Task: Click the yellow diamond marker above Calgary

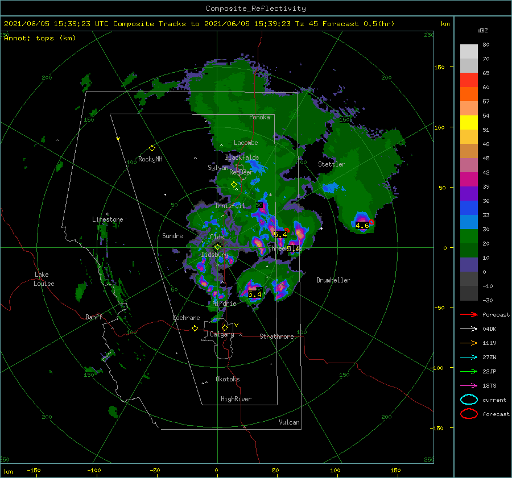Action: [x=225, y=327]
